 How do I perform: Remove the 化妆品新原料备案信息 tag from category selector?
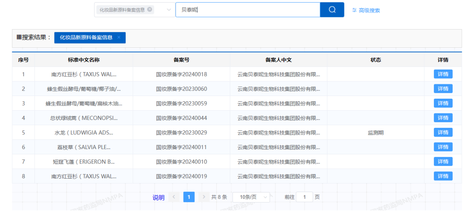(150, 9)
